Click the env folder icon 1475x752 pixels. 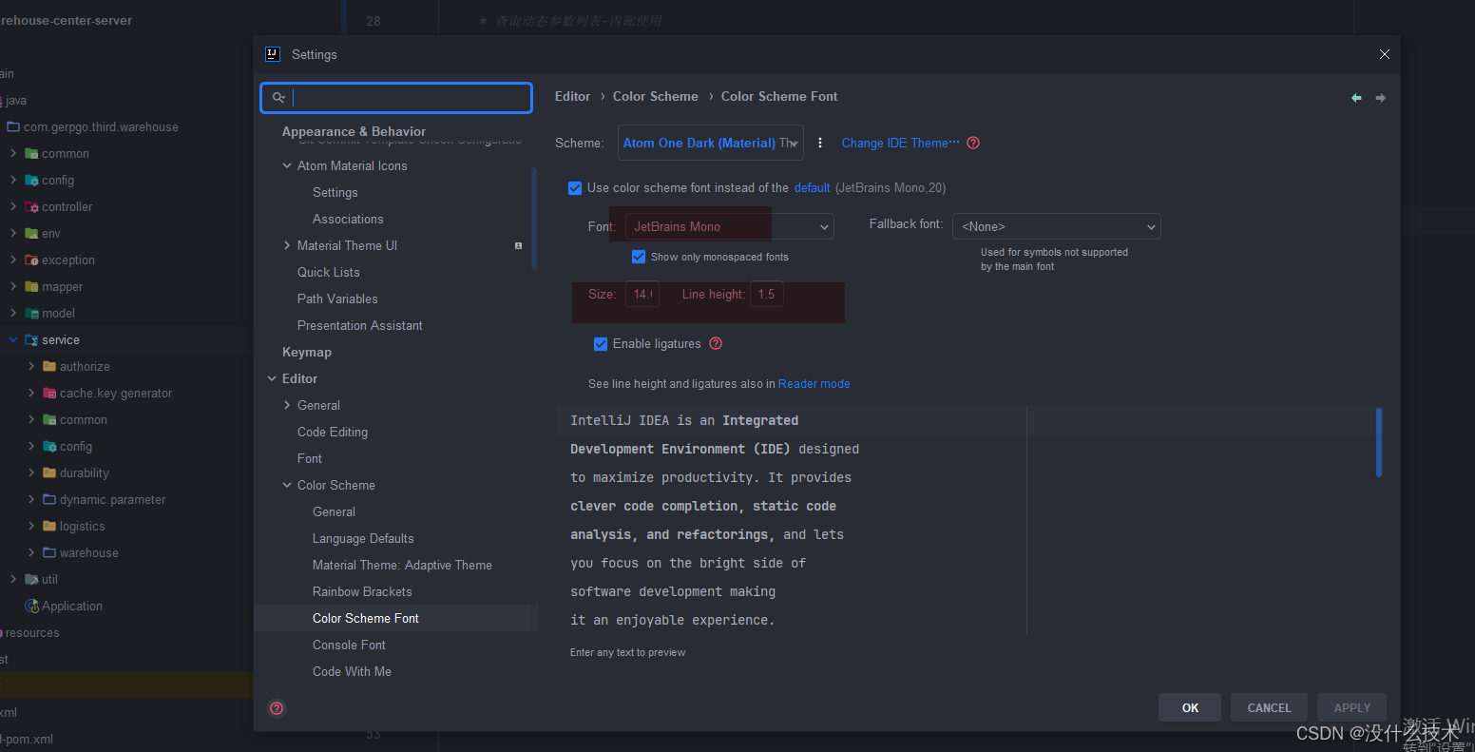(31, 233)
